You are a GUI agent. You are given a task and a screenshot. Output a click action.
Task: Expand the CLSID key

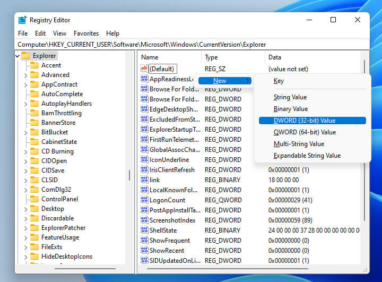click(x=25, y=181)
